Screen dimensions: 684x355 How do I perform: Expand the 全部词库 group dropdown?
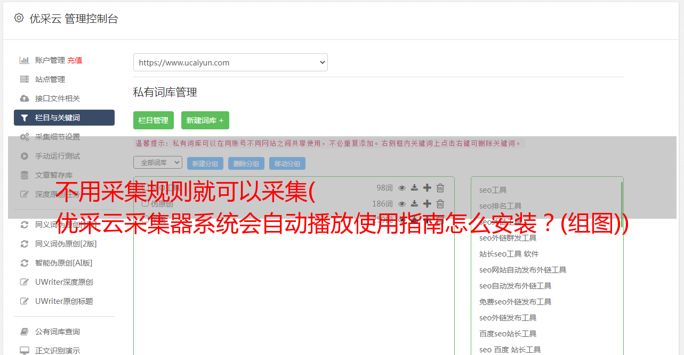[158, 162]
